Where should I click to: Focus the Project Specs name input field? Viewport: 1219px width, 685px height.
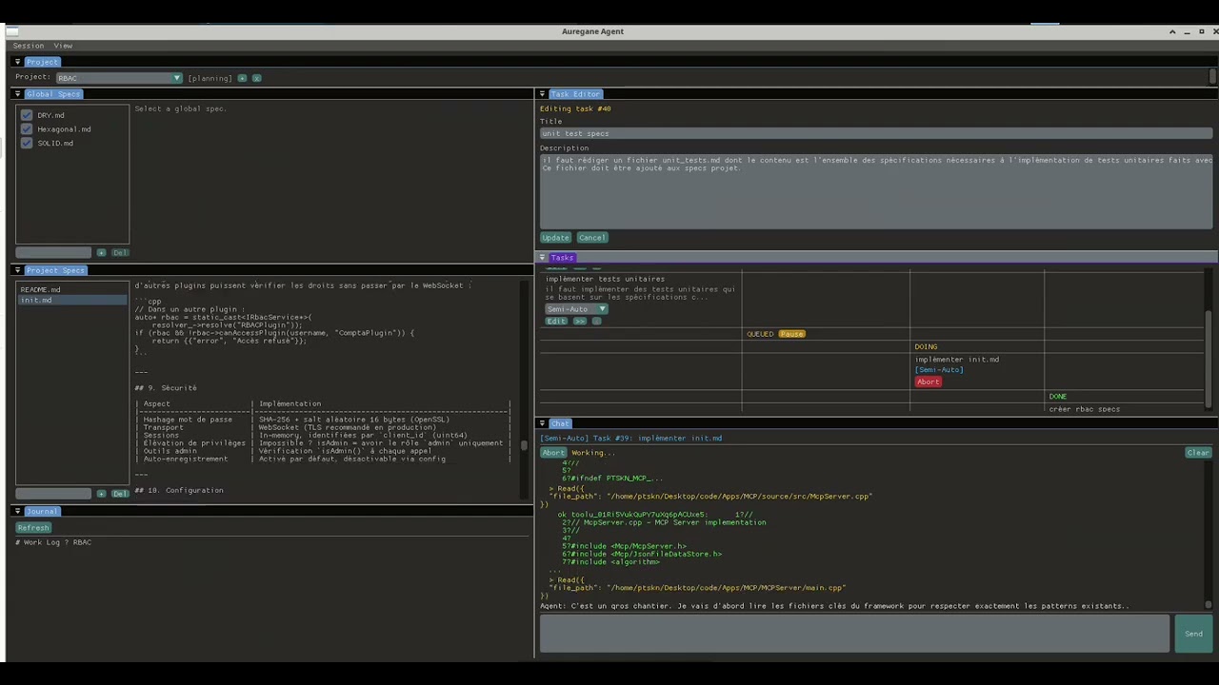click(x=53, y=494)
